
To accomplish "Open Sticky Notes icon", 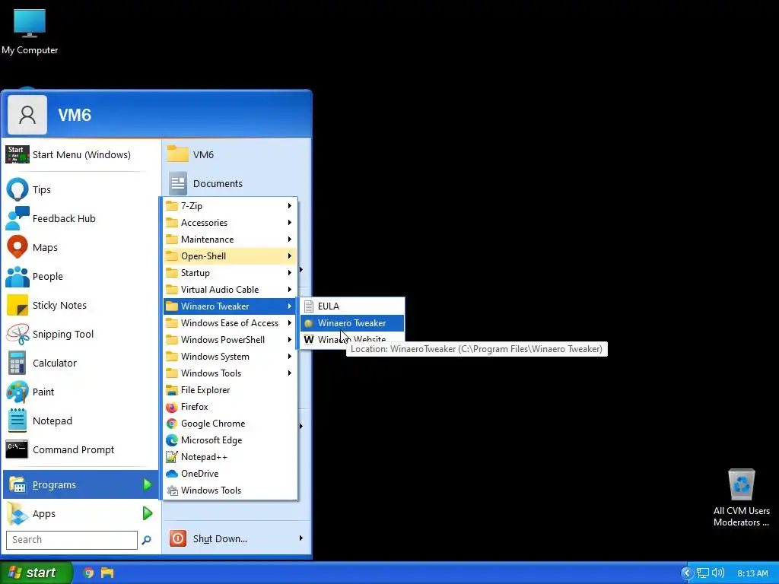I will (17, 305).
